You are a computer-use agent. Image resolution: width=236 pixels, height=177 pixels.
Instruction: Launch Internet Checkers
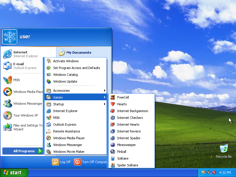click(130, 118)
